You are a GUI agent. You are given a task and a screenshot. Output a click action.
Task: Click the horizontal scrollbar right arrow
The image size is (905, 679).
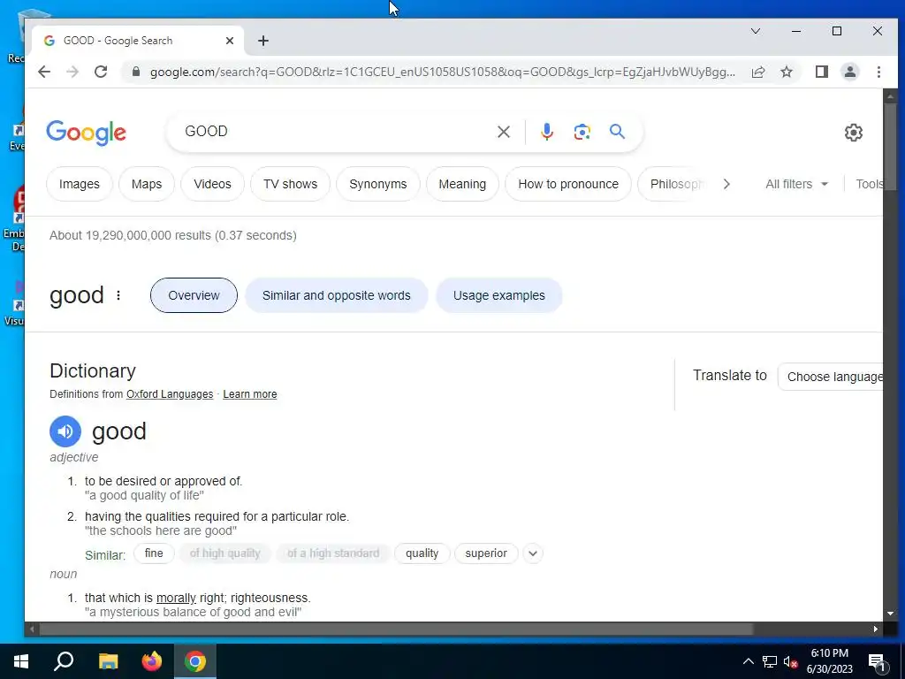coord(876,629)
